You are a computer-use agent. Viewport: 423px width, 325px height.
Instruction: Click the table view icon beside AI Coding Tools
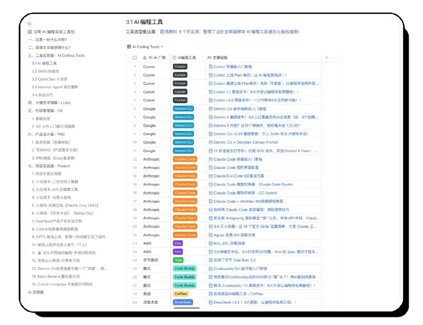point(129,47)
